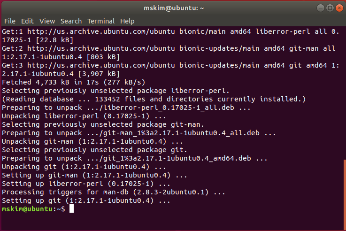Click the Get:2 archive URL
The width and height of the screenshot is (346, 231).
click(x=101, y=48)
